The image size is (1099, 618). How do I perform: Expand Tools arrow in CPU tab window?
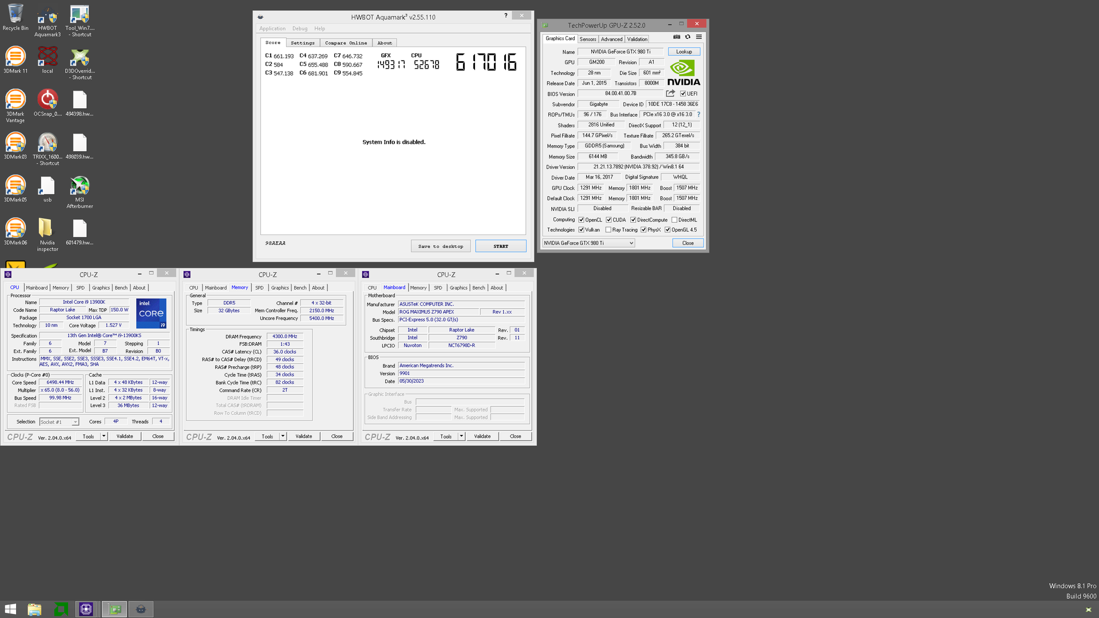[104, 437]
